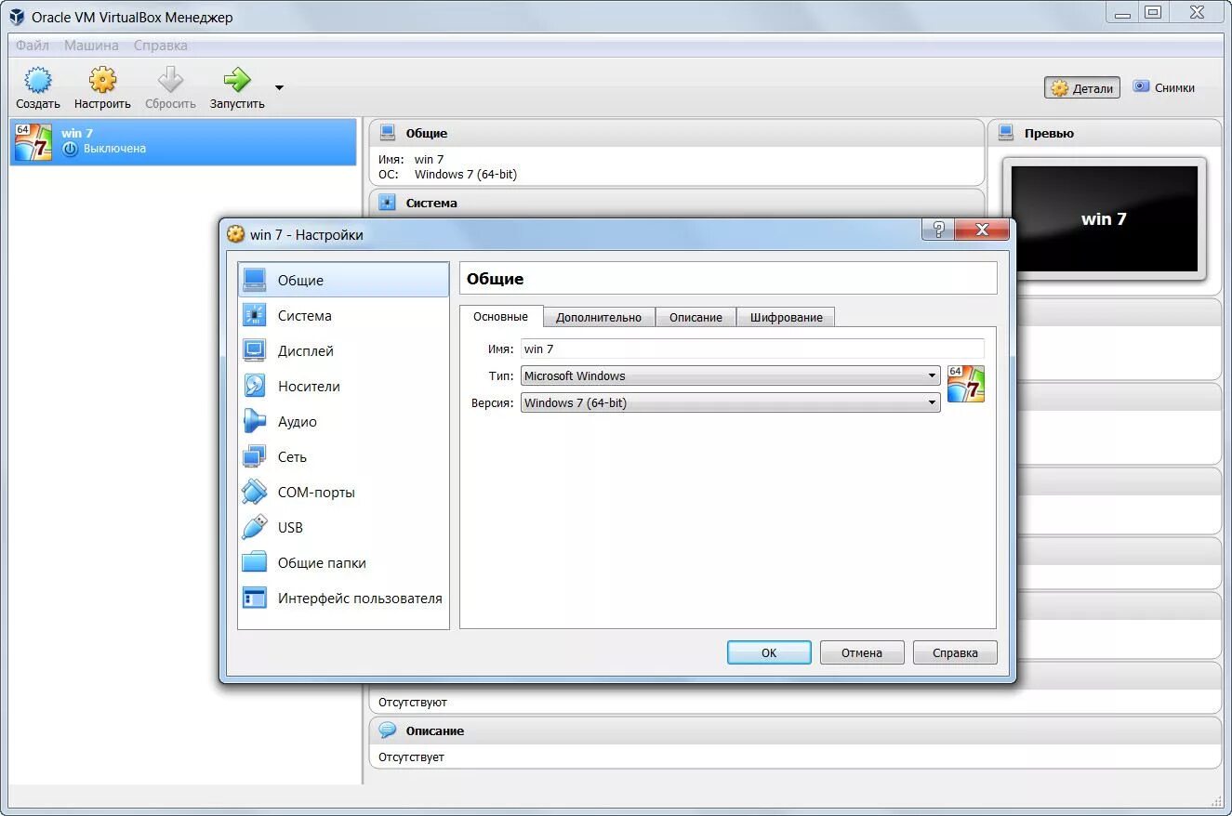This screenshot has height=816, width=1232.
Task: Switch to the Шифрование tab
Action: pos(787,317)
